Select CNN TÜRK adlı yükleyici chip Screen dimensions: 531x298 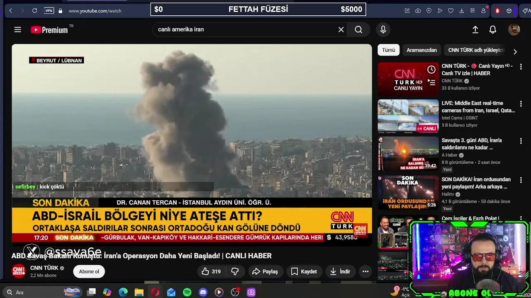coord(476,50)
